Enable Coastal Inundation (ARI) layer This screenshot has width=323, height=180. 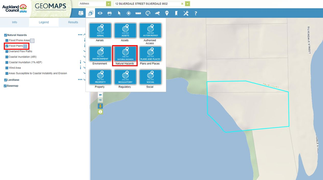pyautogui.click(x=7, y=57)
